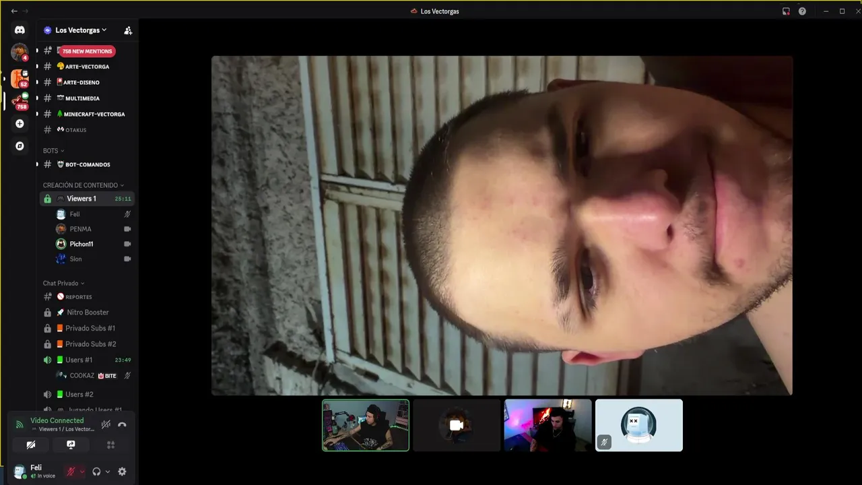
Task: Click Feli user avatar in bottom panel
Action: click(x=20, y=472)
